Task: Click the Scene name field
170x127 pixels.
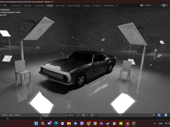Action: pyautogui.click(x=152, y=5)
